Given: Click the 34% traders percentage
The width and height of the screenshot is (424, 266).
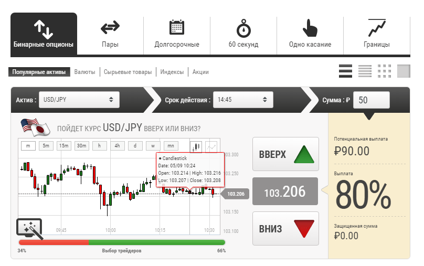Looking at the screenshot, I should 22,251.
